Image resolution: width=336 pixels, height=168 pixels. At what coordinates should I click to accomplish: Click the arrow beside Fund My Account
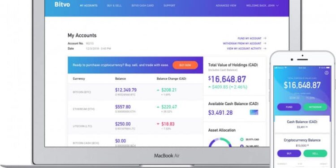[265, 39]
